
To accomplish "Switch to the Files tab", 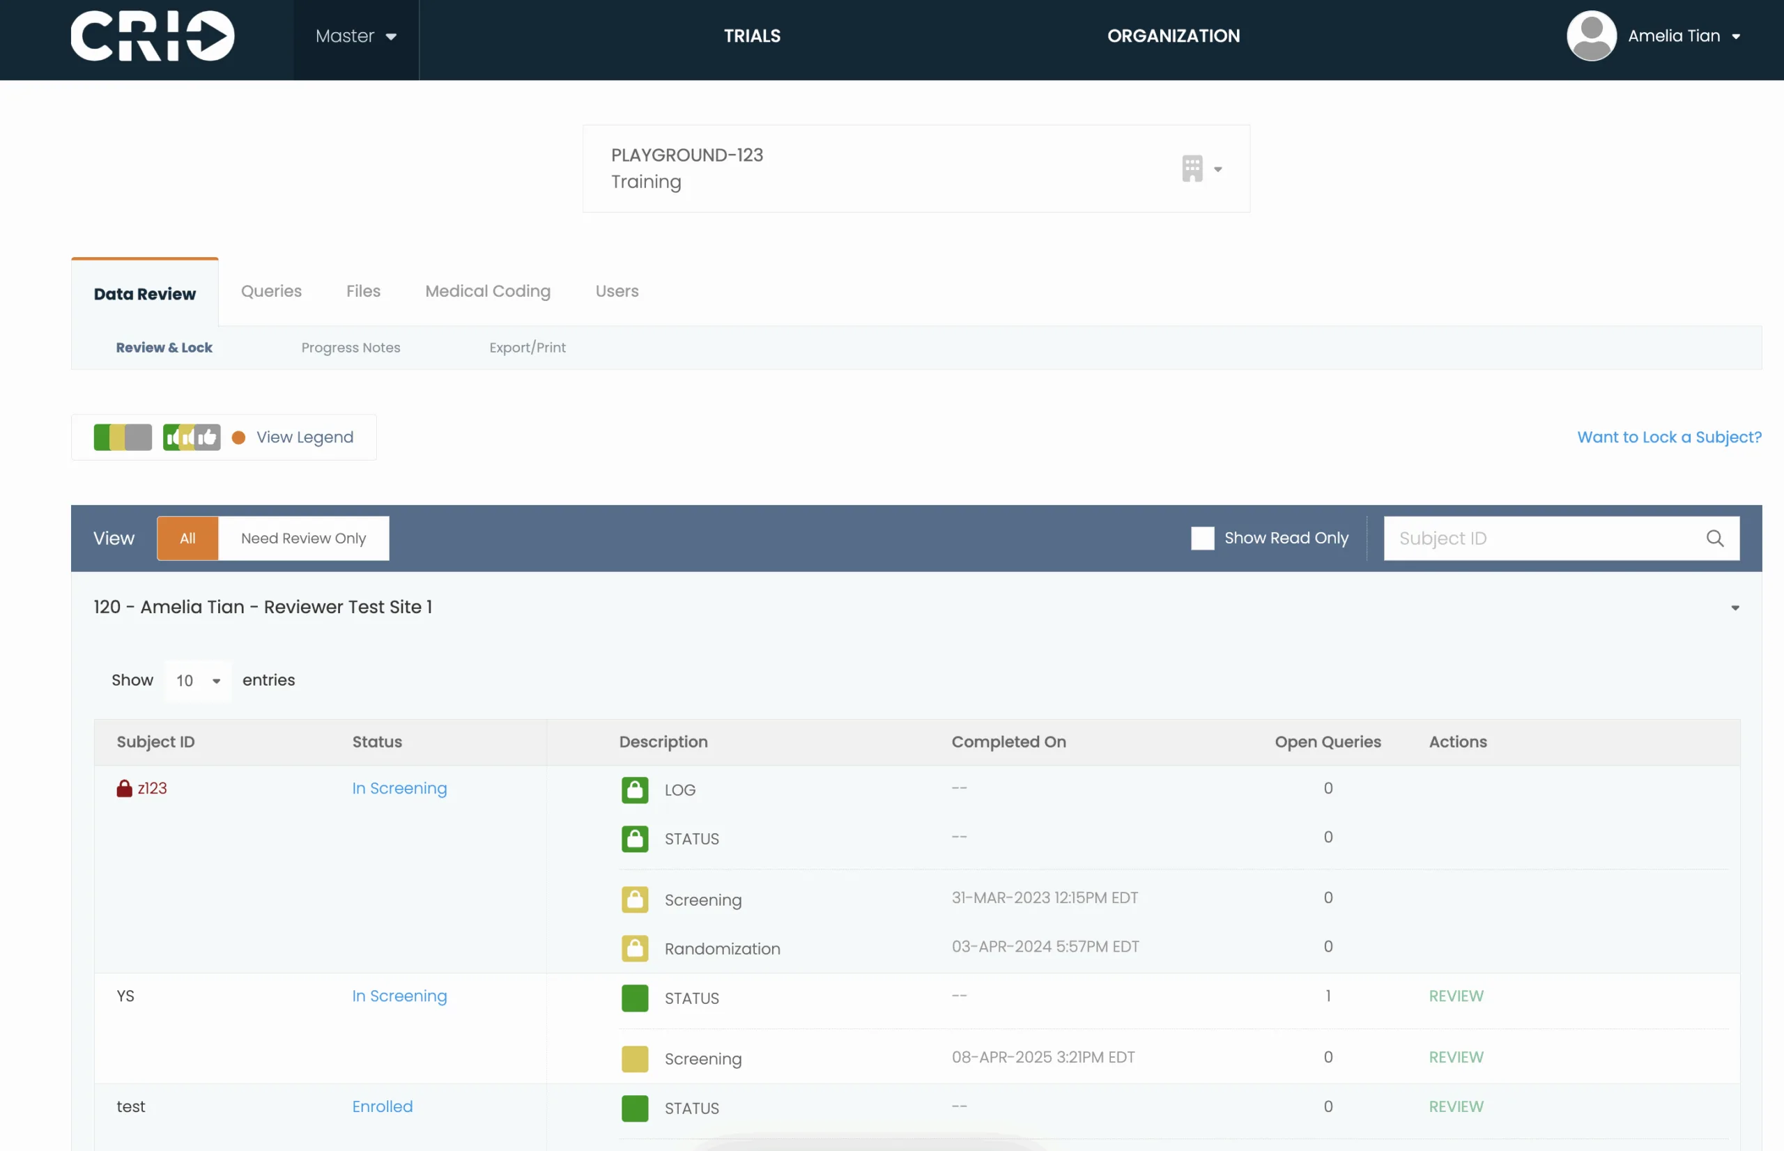I will [363, 291].
